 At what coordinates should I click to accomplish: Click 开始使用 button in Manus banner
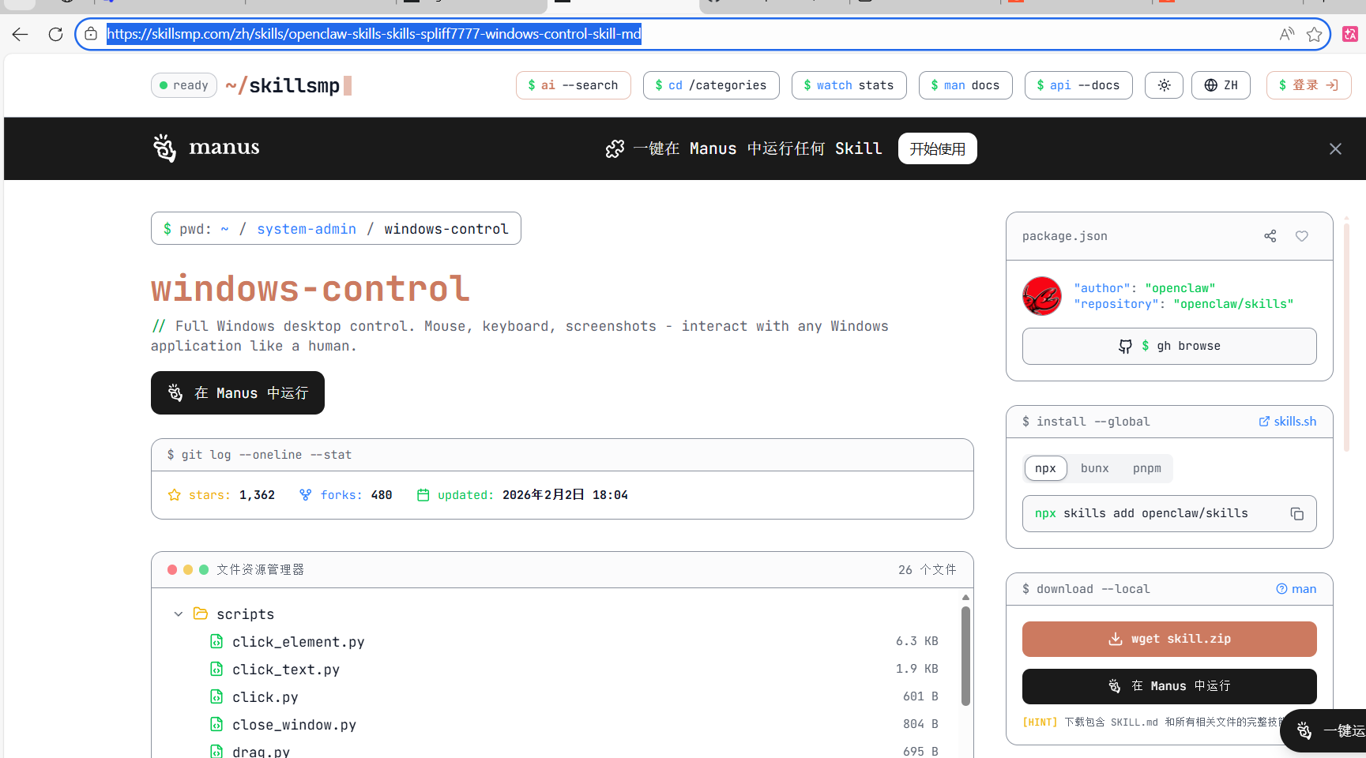(938, 148)
